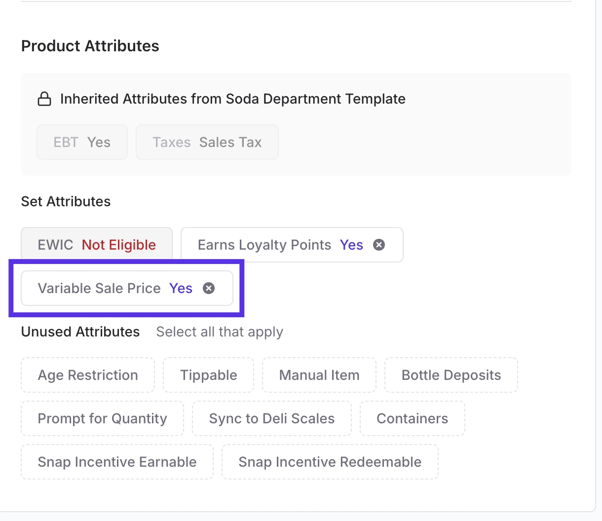Screen dimensions: 602x521
Task: Select Snap Incentive Redeemable attribute
Action: [330, 462]
